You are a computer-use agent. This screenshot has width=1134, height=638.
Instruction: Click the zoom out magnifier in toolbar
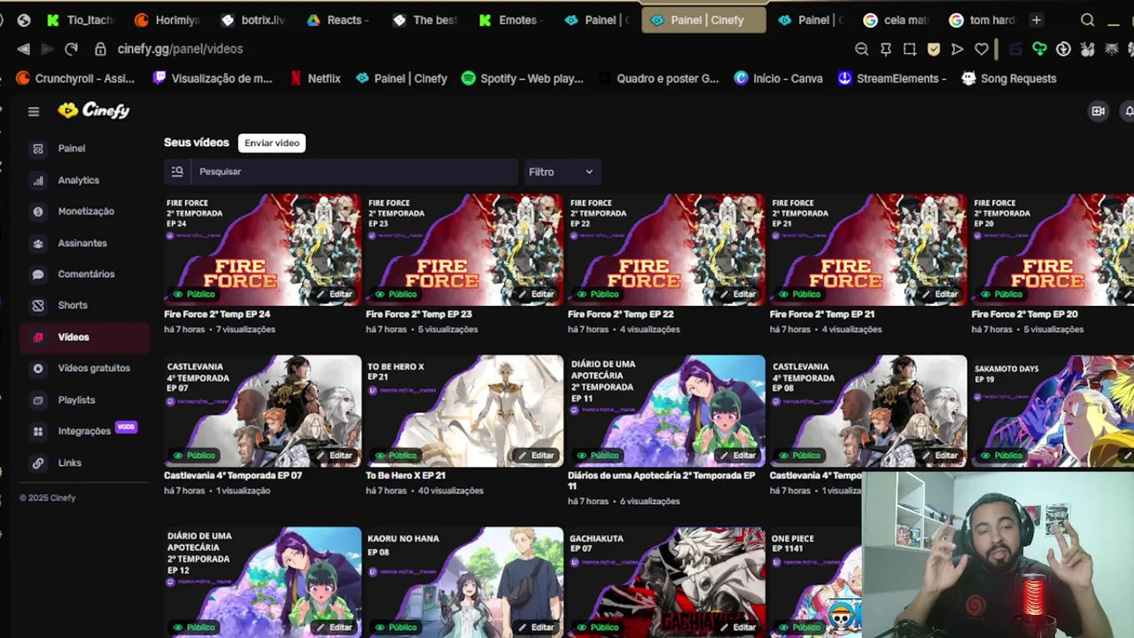[x=861, y=49]
